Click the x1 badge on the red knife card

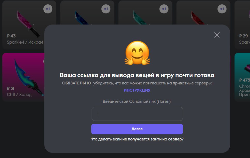[x=222, y=9]
